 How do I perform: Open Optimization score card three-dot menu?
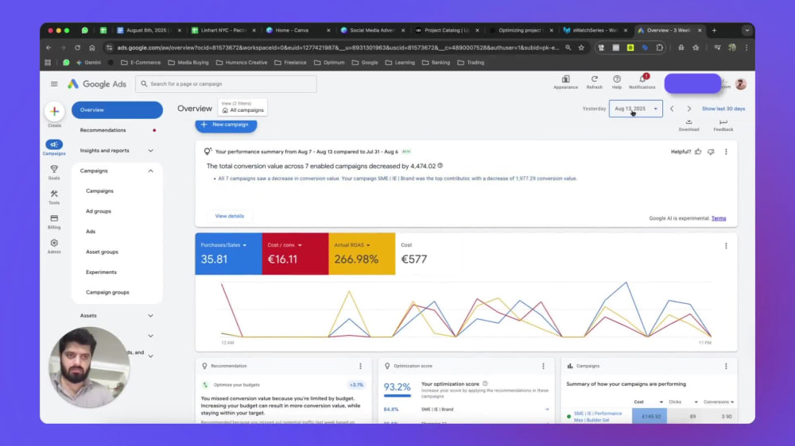pyautogui.click(x=543, y=366)
